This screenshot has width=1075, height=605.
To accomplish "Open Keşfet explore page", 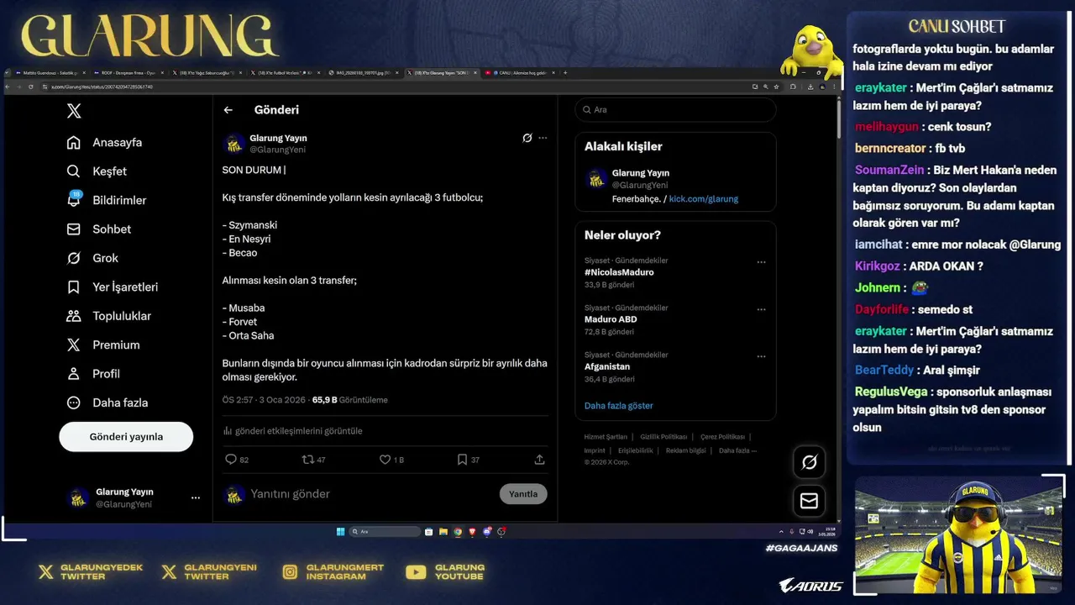I will coord(97,171).
